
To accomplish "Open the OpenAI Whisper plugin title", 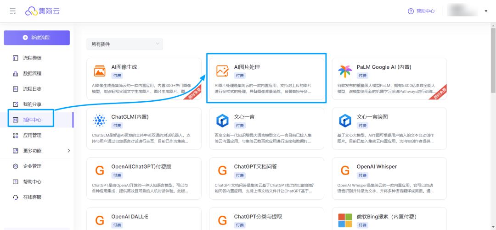I will (377, 167).
